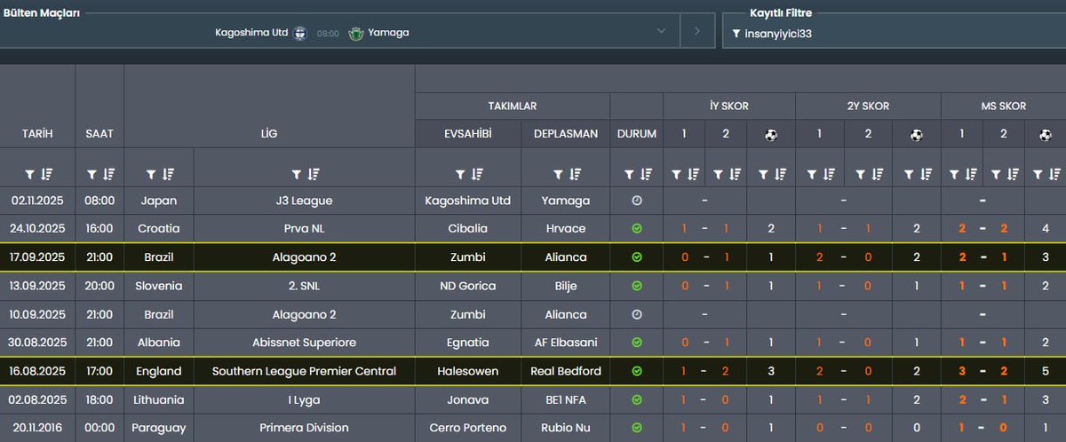Click the filter icon under 2Y SKOR column 1
The height and width of the screenshot is (442, 1066).
811,174
